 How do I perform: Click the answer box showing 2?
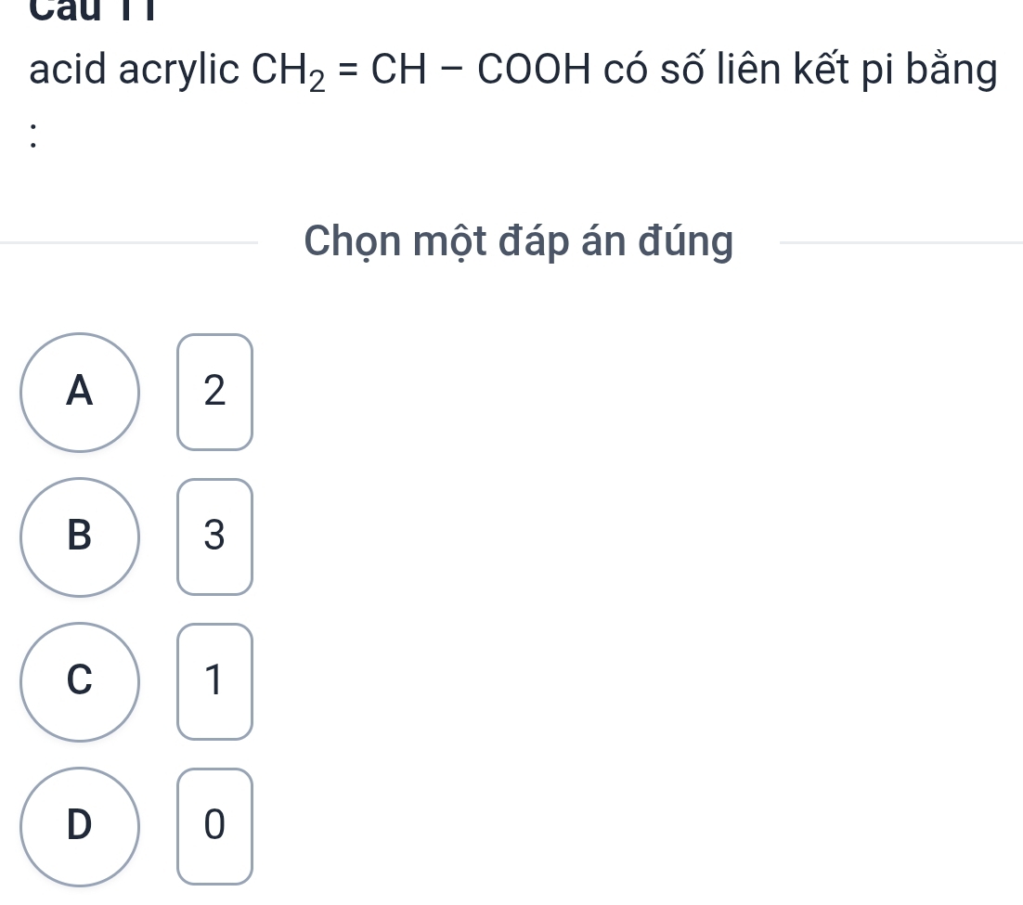(x=214, y=393)
